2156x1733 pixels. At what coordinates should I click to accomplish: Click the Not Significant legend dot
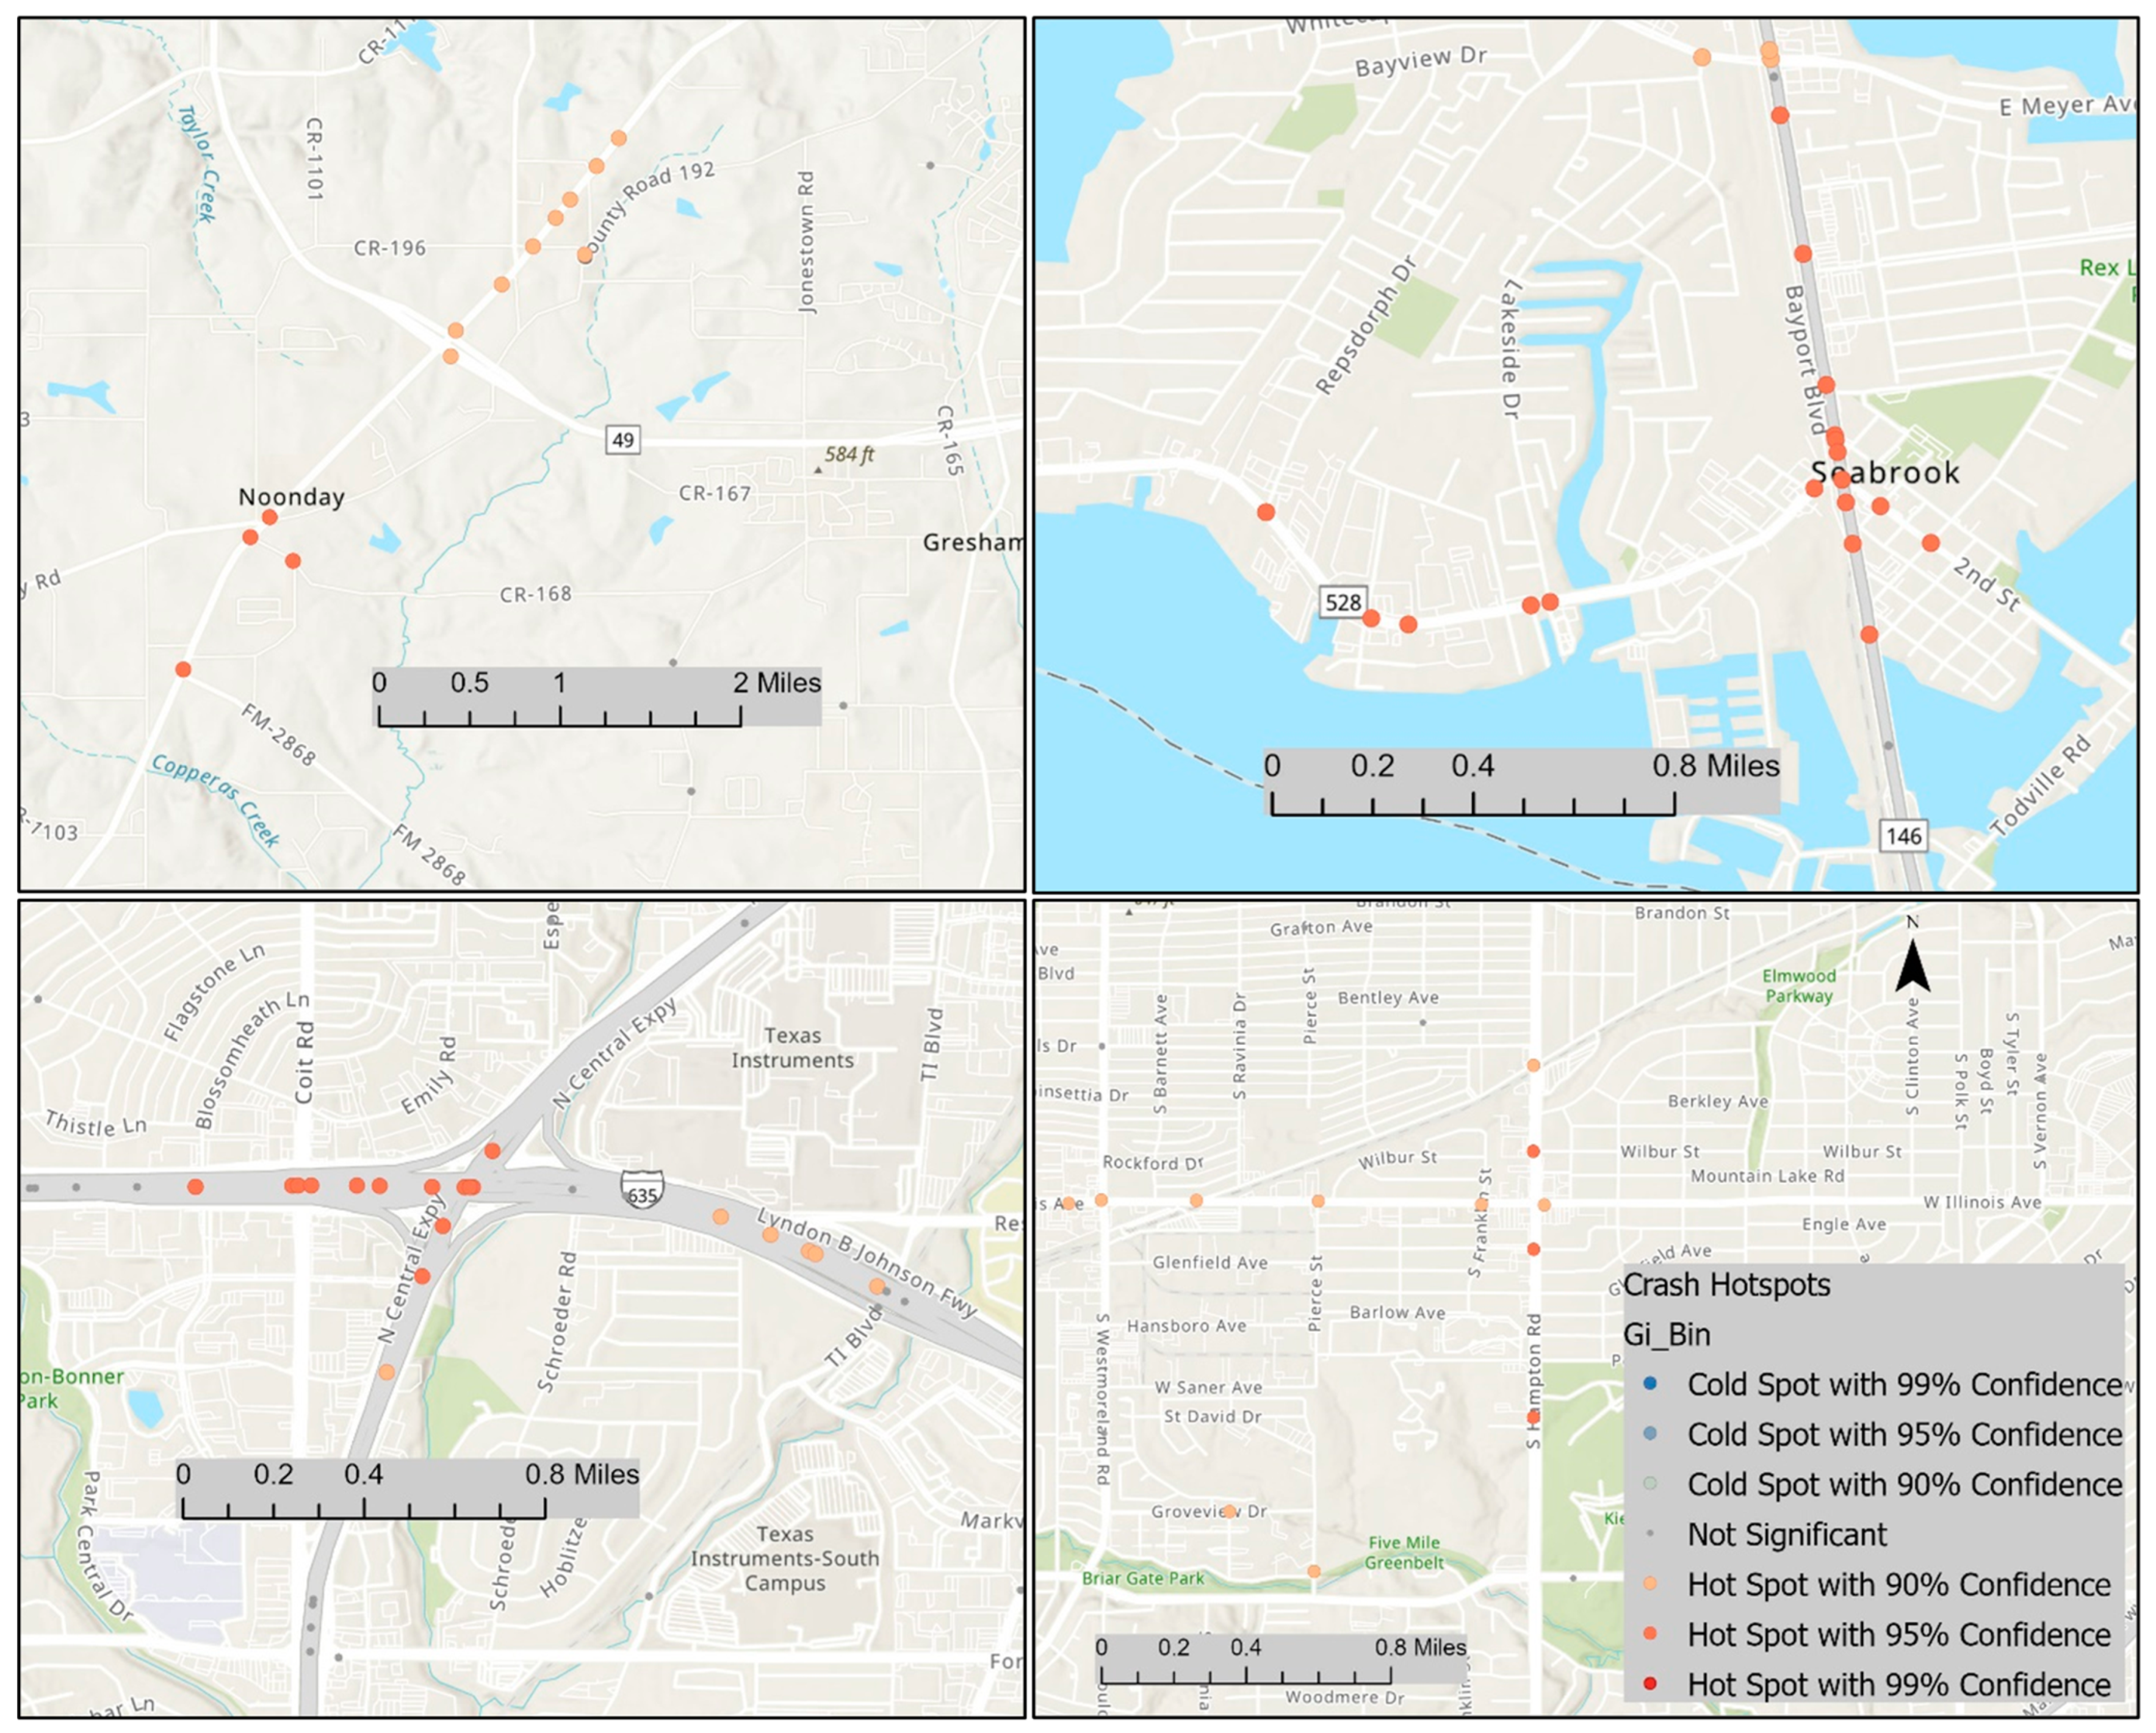pyautogui.click(x=1650, y=1534)
